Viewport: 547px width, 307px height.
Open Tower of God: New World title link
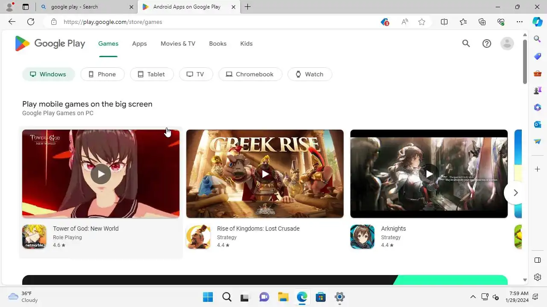click(85, 229)
